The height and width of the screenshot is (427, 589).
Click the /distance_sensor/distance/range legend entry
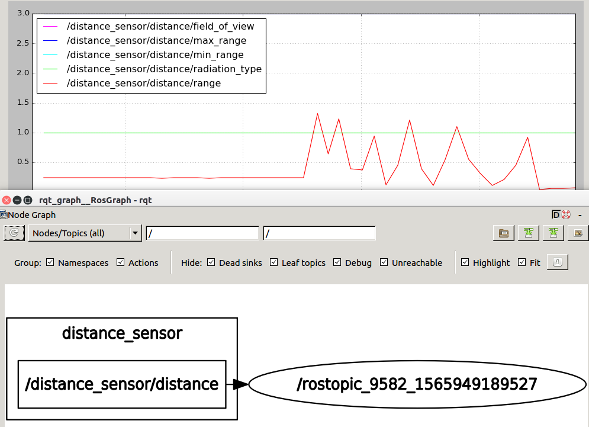pos(144,84)
